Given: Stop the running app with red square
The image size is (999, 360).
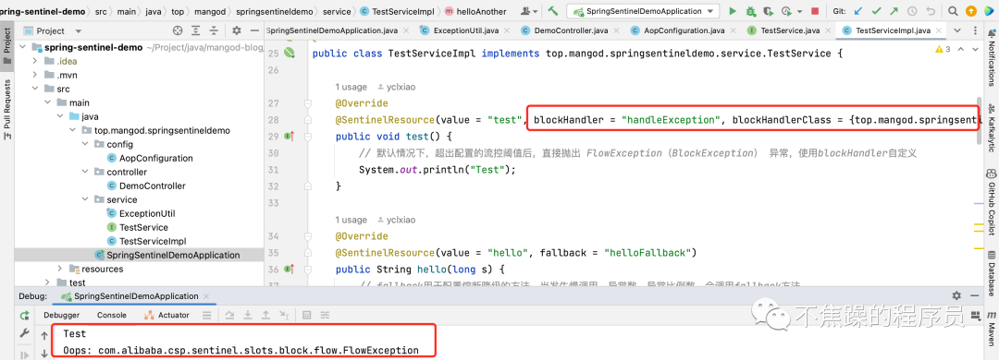Looking at the screenshot, I should pyautogui.click(x=815, y=11).
